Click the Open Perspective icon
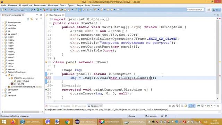 point(209,10)
